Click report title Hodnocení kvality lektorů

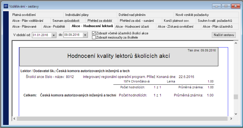[x=119, y=56]
